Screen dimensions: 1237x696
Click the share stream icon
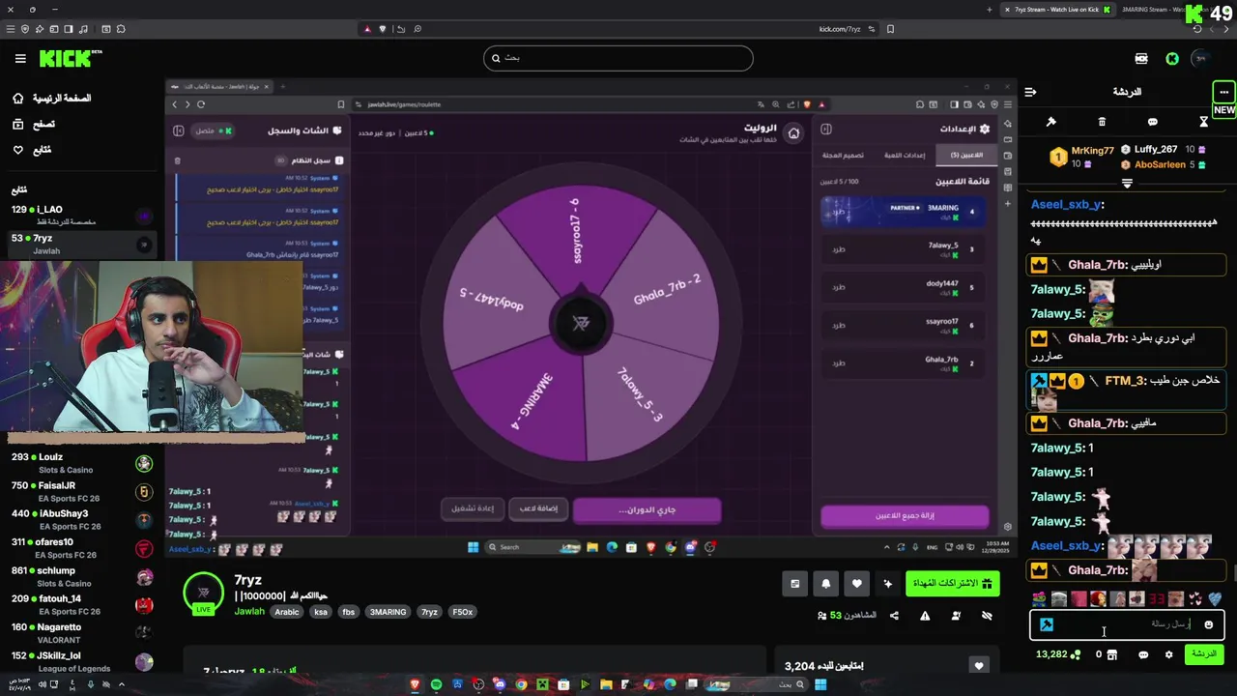pyautogui.click(x=894, y=616)
